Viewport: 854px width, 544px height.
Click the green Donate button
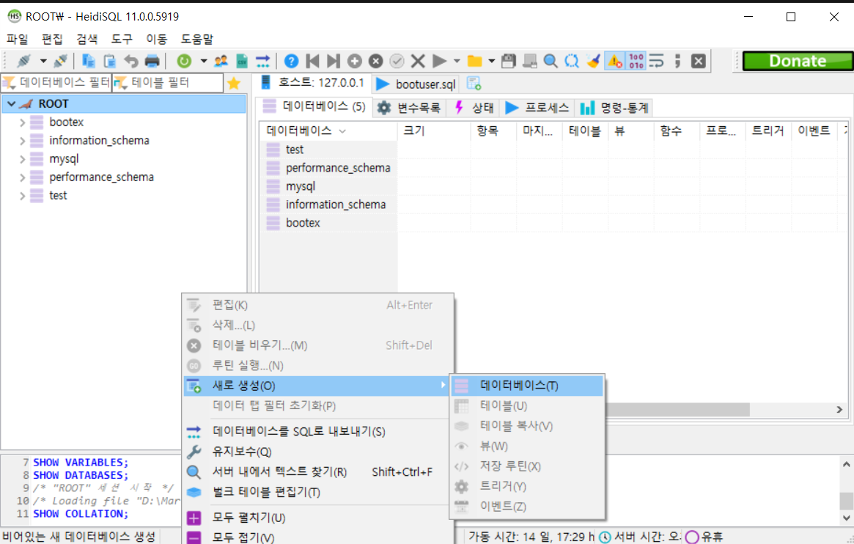[798, 61]
